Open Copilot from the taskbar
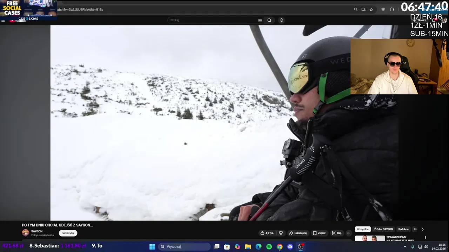This screenshot has height=252, width=449. pyautogui.click(x=237, y=247)
